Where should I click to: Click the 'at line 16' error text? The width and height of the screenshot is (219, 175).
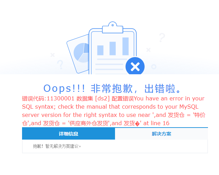pos(156,123)
